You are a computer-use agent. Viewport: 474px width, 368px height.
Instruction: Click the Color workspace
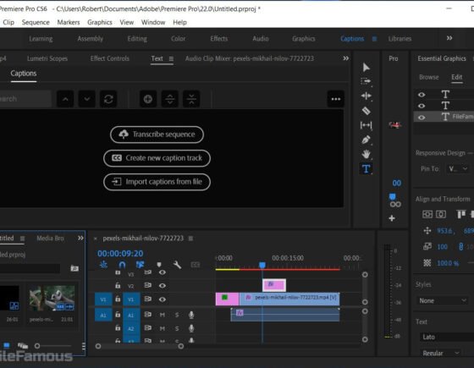(x=178, y=39)
